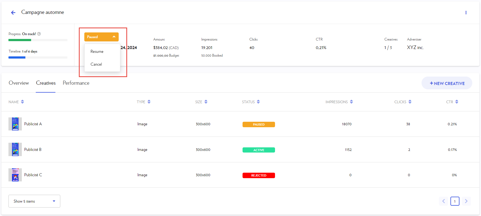The image size is (481, 216).
Task: Go to page 1 in pagination
Action: 455,201
